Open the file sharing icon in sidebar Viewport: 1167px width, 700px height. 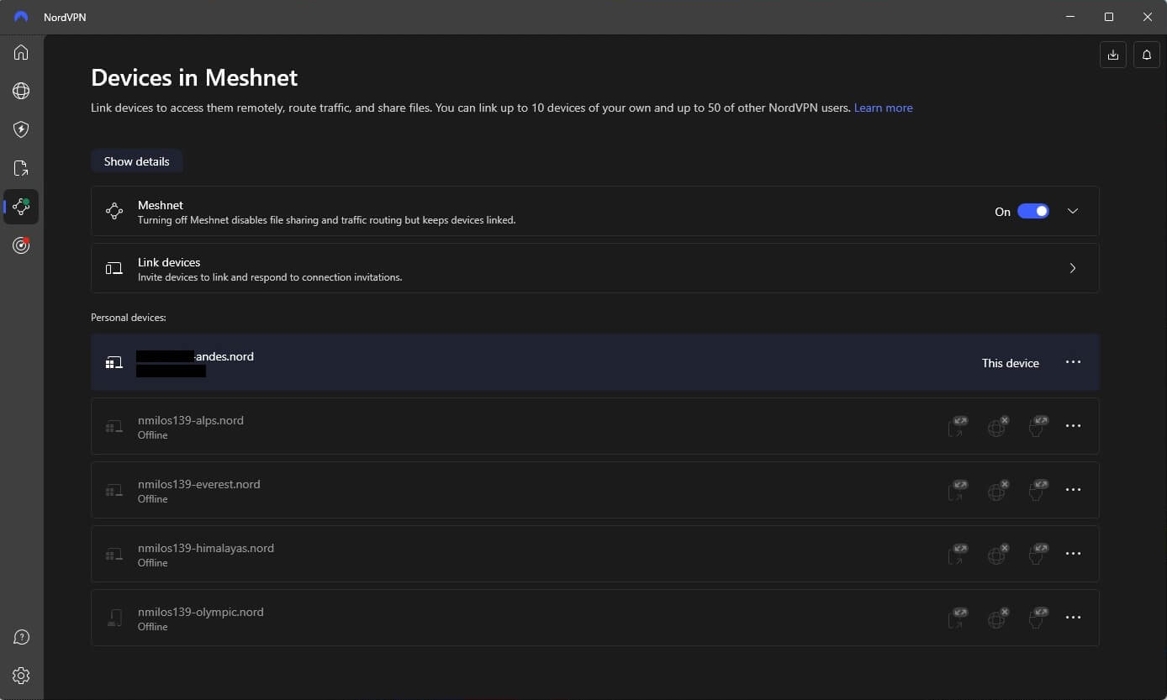point(21,168)
